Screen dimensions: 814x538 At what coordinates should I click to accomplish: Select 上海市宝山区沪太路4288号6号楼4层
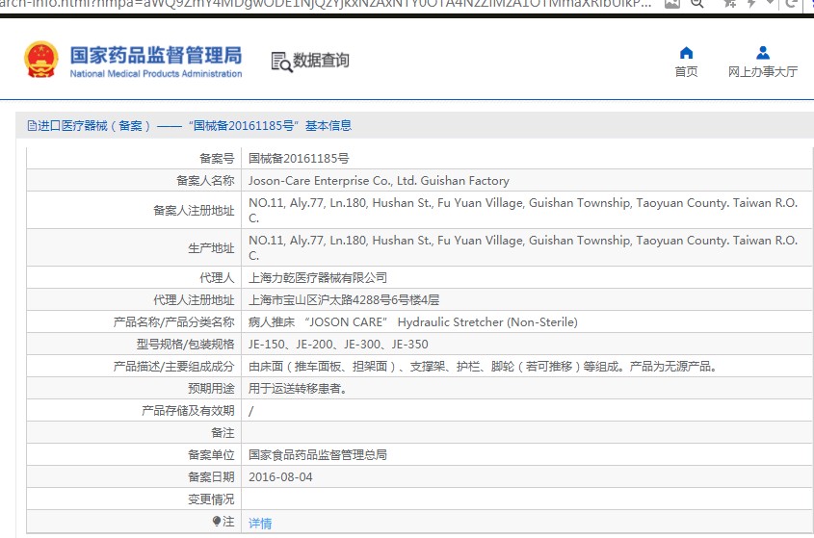coord(344,300)
